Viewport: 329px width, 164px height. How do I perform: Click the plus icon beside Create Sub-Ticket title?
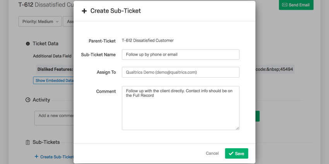click(84, 11)
